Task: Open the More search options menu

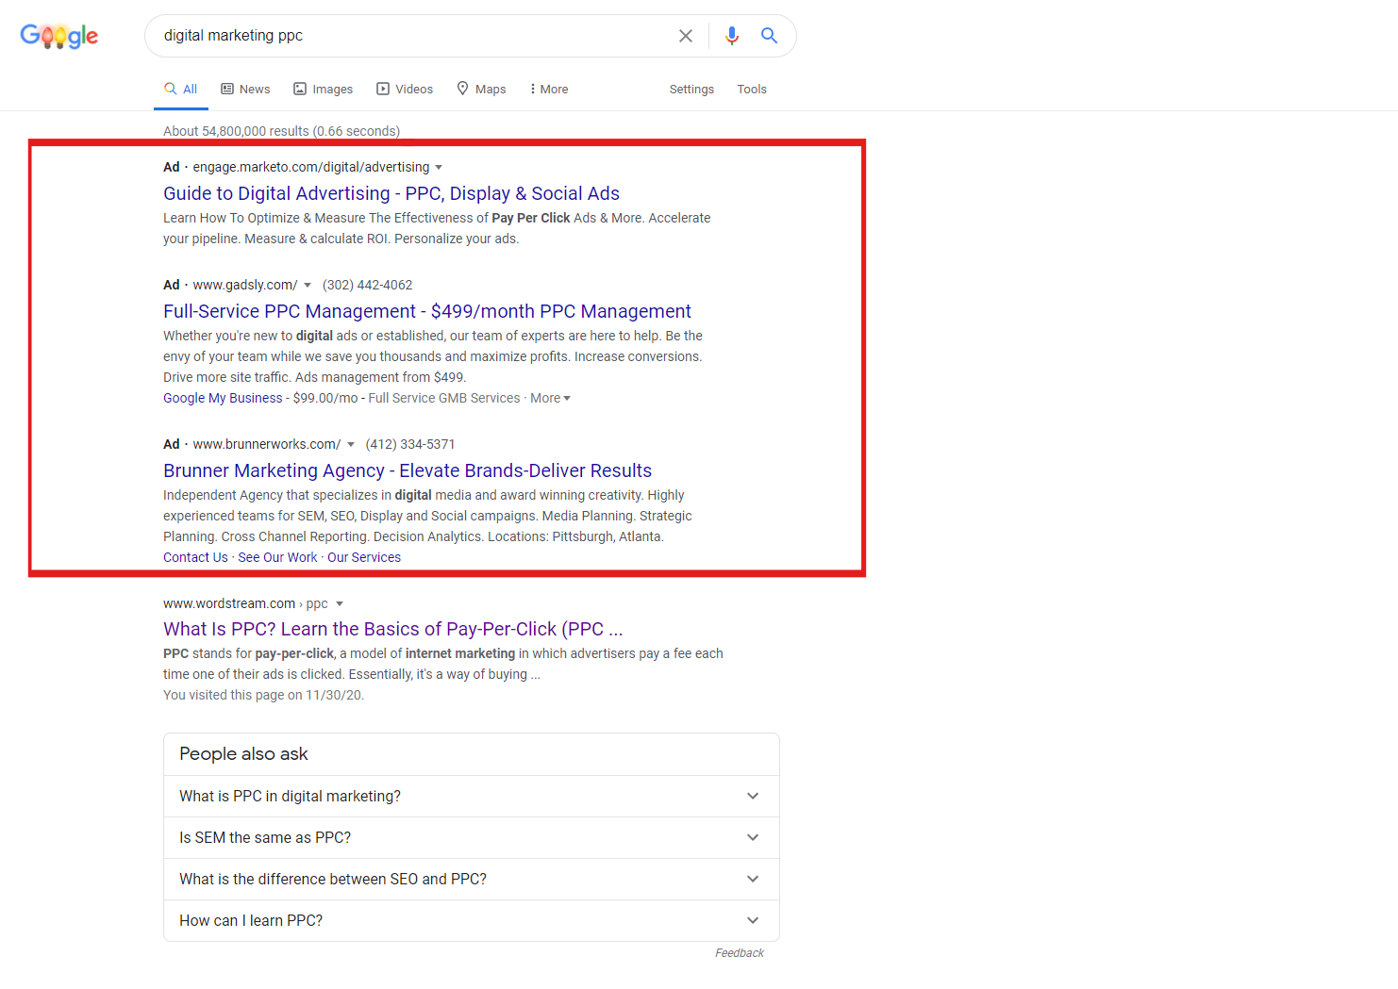Action: [x=549, y=89]
